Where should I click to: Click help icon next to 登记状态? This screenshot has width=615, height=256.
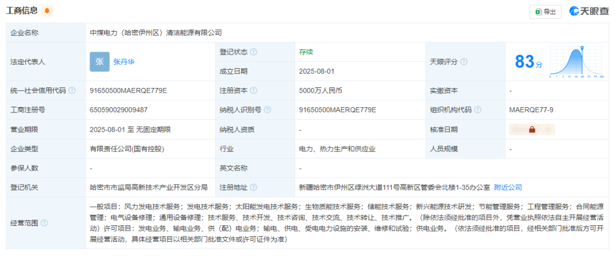(253, 52)
